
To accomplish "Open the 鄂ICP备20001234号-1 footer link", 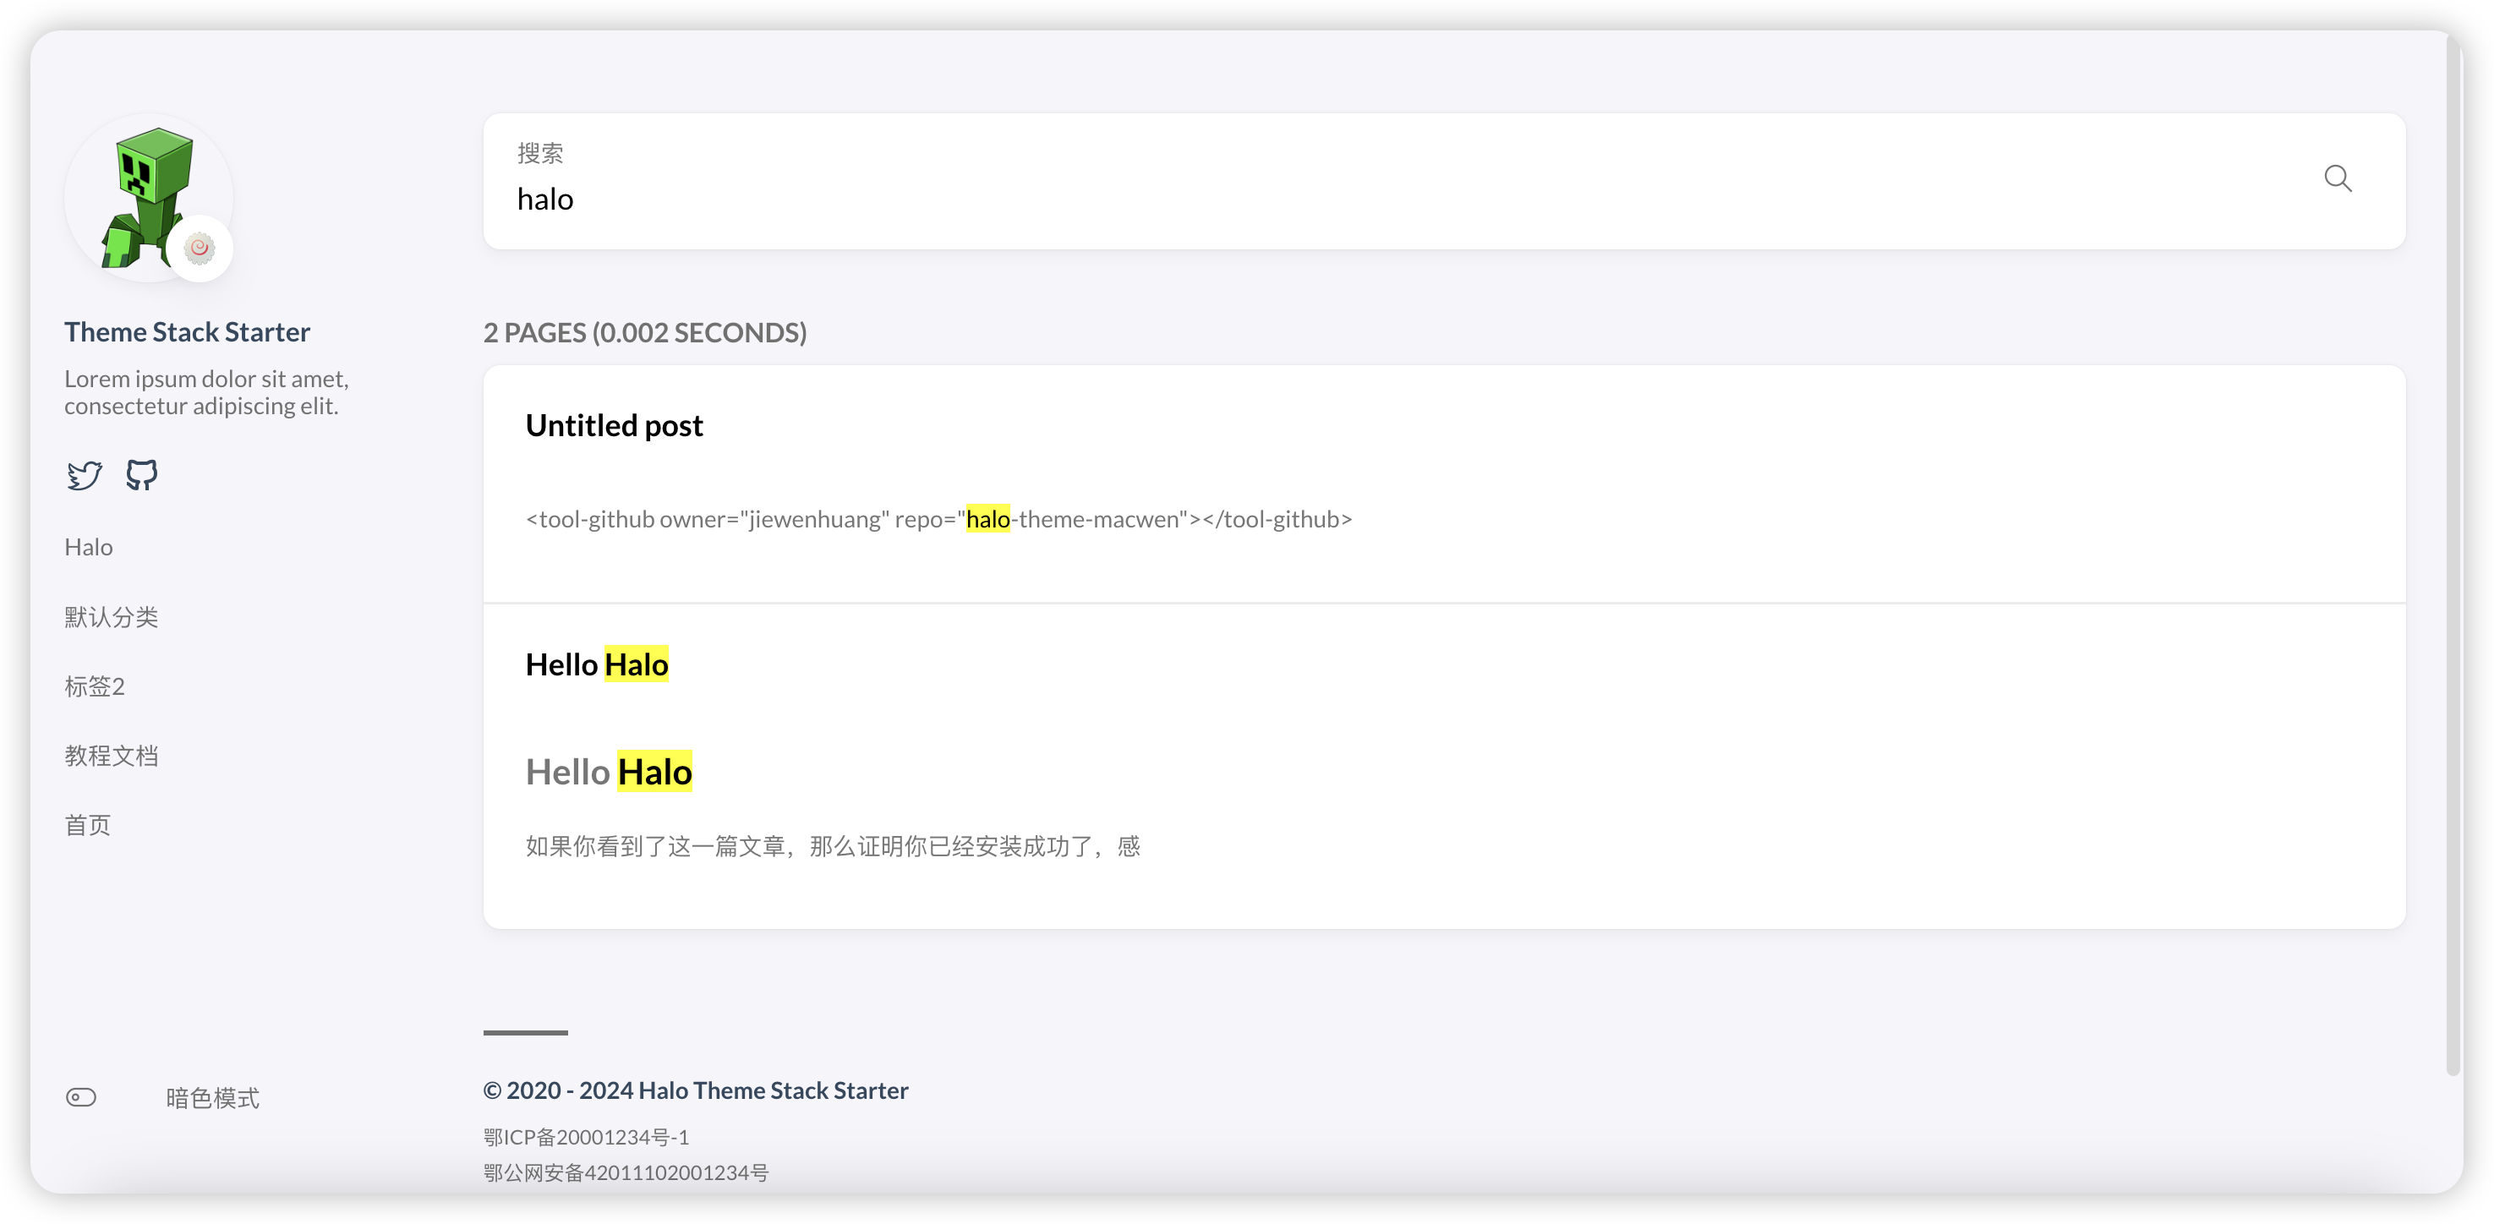I will pos(586,1137).
